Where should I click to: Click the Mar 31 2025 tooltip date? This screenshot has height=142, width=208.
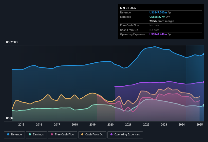(x=128, y=8)
